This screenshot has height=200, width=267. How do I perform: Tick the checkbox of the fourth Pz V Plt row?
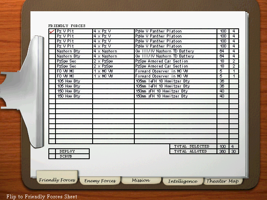click(x=52, y=46)
